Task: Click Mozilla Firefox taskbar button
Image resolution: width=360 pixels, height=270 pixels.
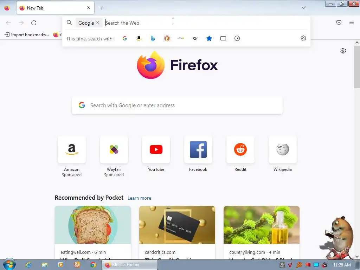Action: (x=130, y=265)
